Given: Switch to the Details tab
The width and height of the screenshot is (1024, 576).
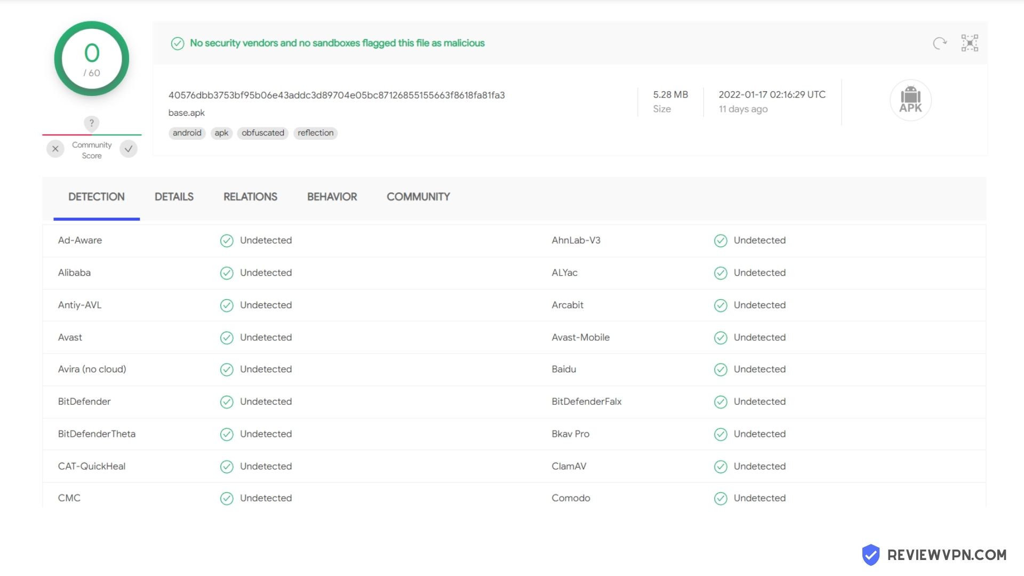Looking at the screenshot, I should (x=174, y=197).
